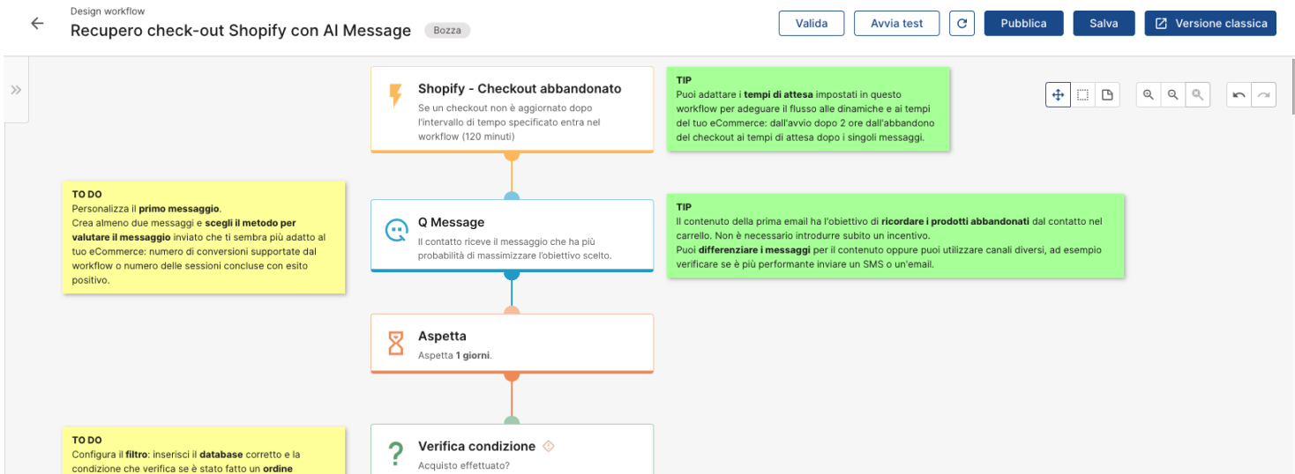Open the Q Message workflow step
This screenshot has height=474, width=1295.
pos(512,235)
